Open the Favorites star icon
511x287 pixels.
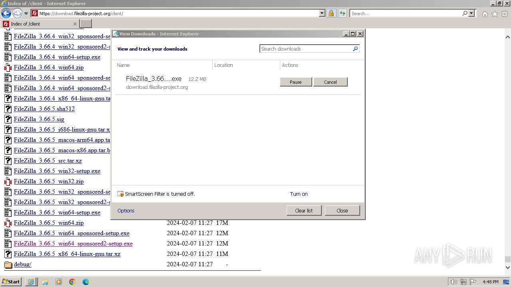(x=495, y=14)
